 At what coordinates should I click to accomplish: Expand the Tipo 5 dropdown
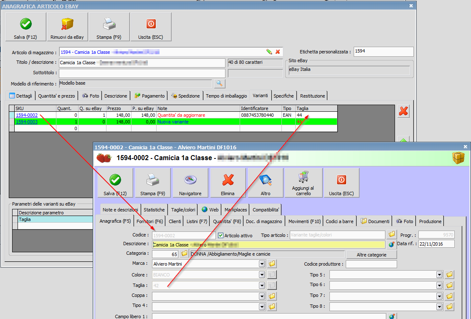(x=439, y=274)
